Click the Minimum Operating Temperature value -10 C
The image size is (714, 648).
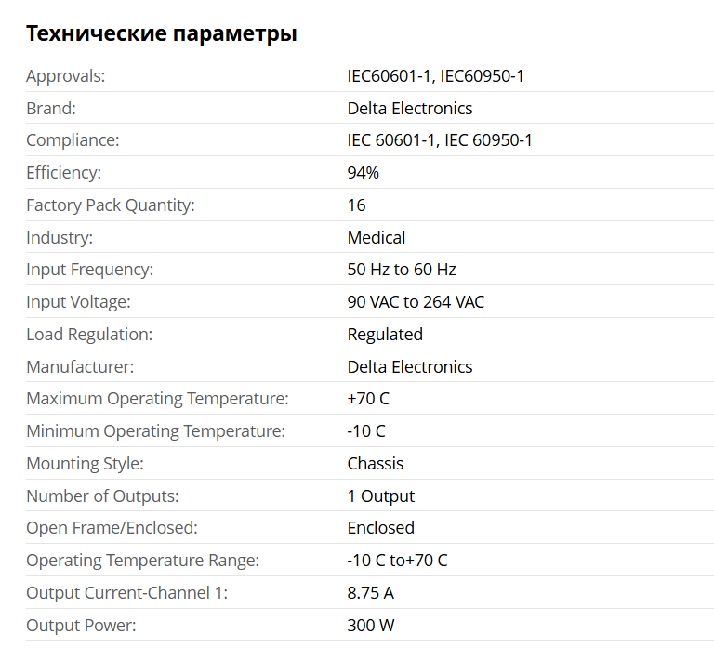(366, 431)
